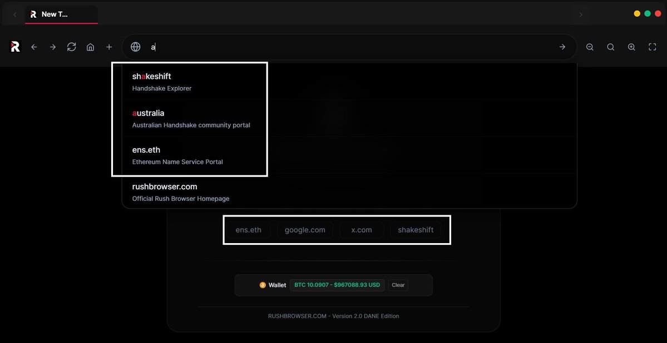Click the globe icon in the address bar
The height and width of the screenshot is (343, 667).
[x=135, y=47]
